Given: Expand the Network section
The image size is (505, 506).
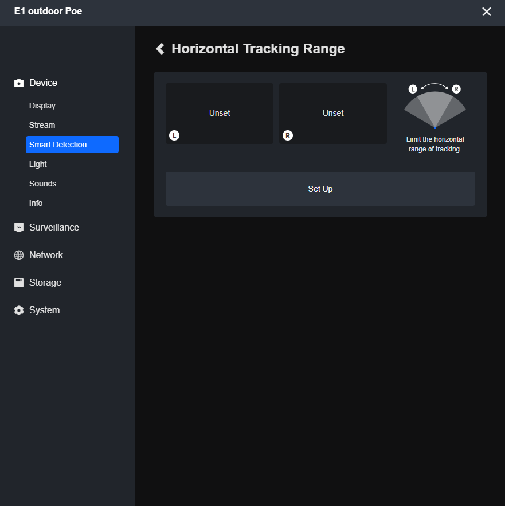Looking at the screenshot, I should click(46, 255).
